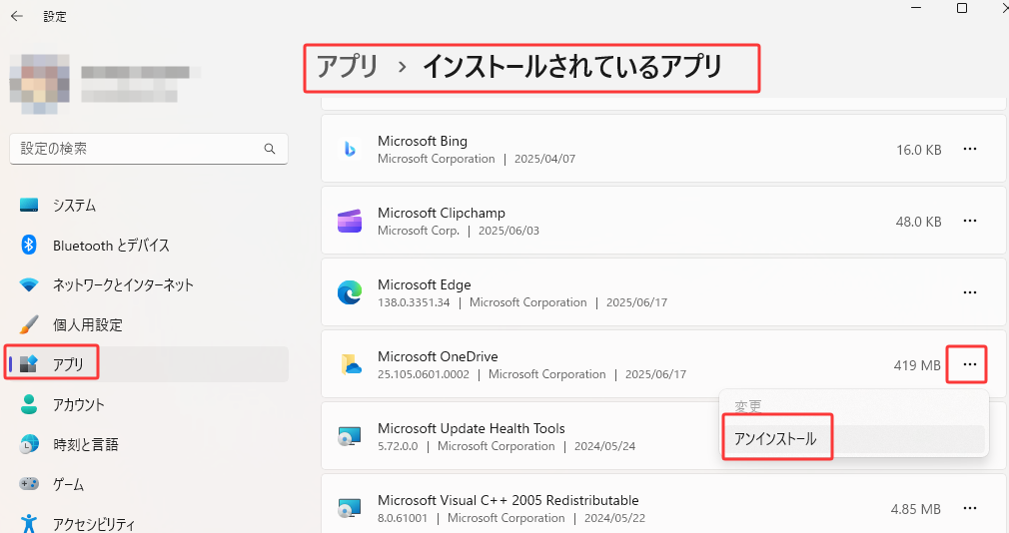
Task: Click the clock globe icon
Action: coord(29,444)
